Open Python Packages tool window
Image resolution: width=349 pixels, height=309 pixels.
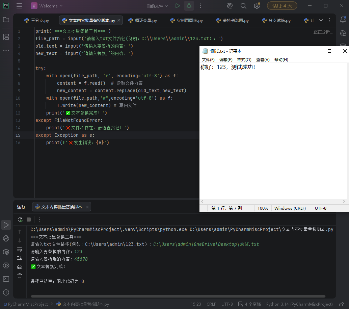[6, 252]
